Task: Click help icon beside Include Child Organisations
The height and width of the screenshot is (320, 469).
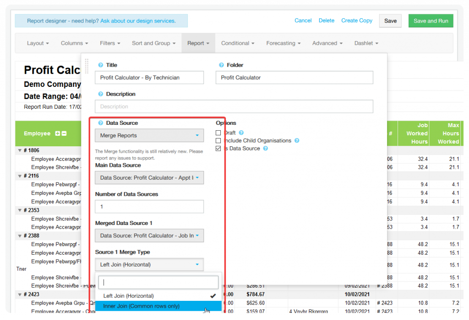Action: tap(297, 141)
